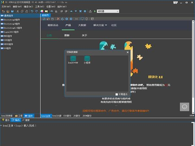Open the 搜索 tab in bottom panel
This screenshot has width=195, height=146.
26,120
